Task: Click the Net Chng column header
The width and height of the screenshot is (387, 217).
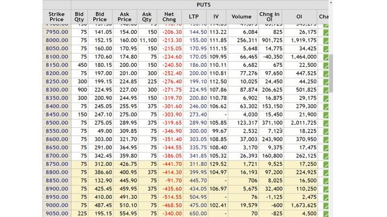Action: 169,17
